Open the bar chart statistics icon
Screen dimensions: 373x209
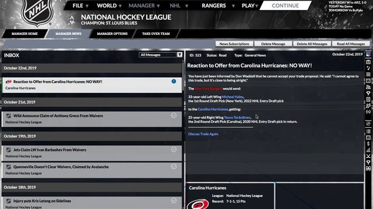click(368, 150)
